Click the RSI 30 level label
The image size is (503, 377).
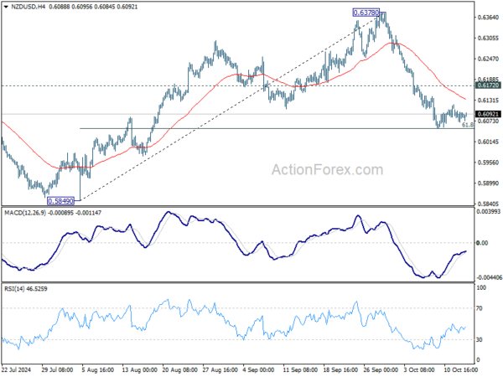480,339
